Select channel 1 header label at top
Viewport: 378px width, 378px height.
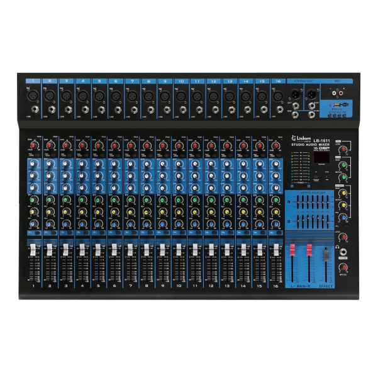pos(33,81)
